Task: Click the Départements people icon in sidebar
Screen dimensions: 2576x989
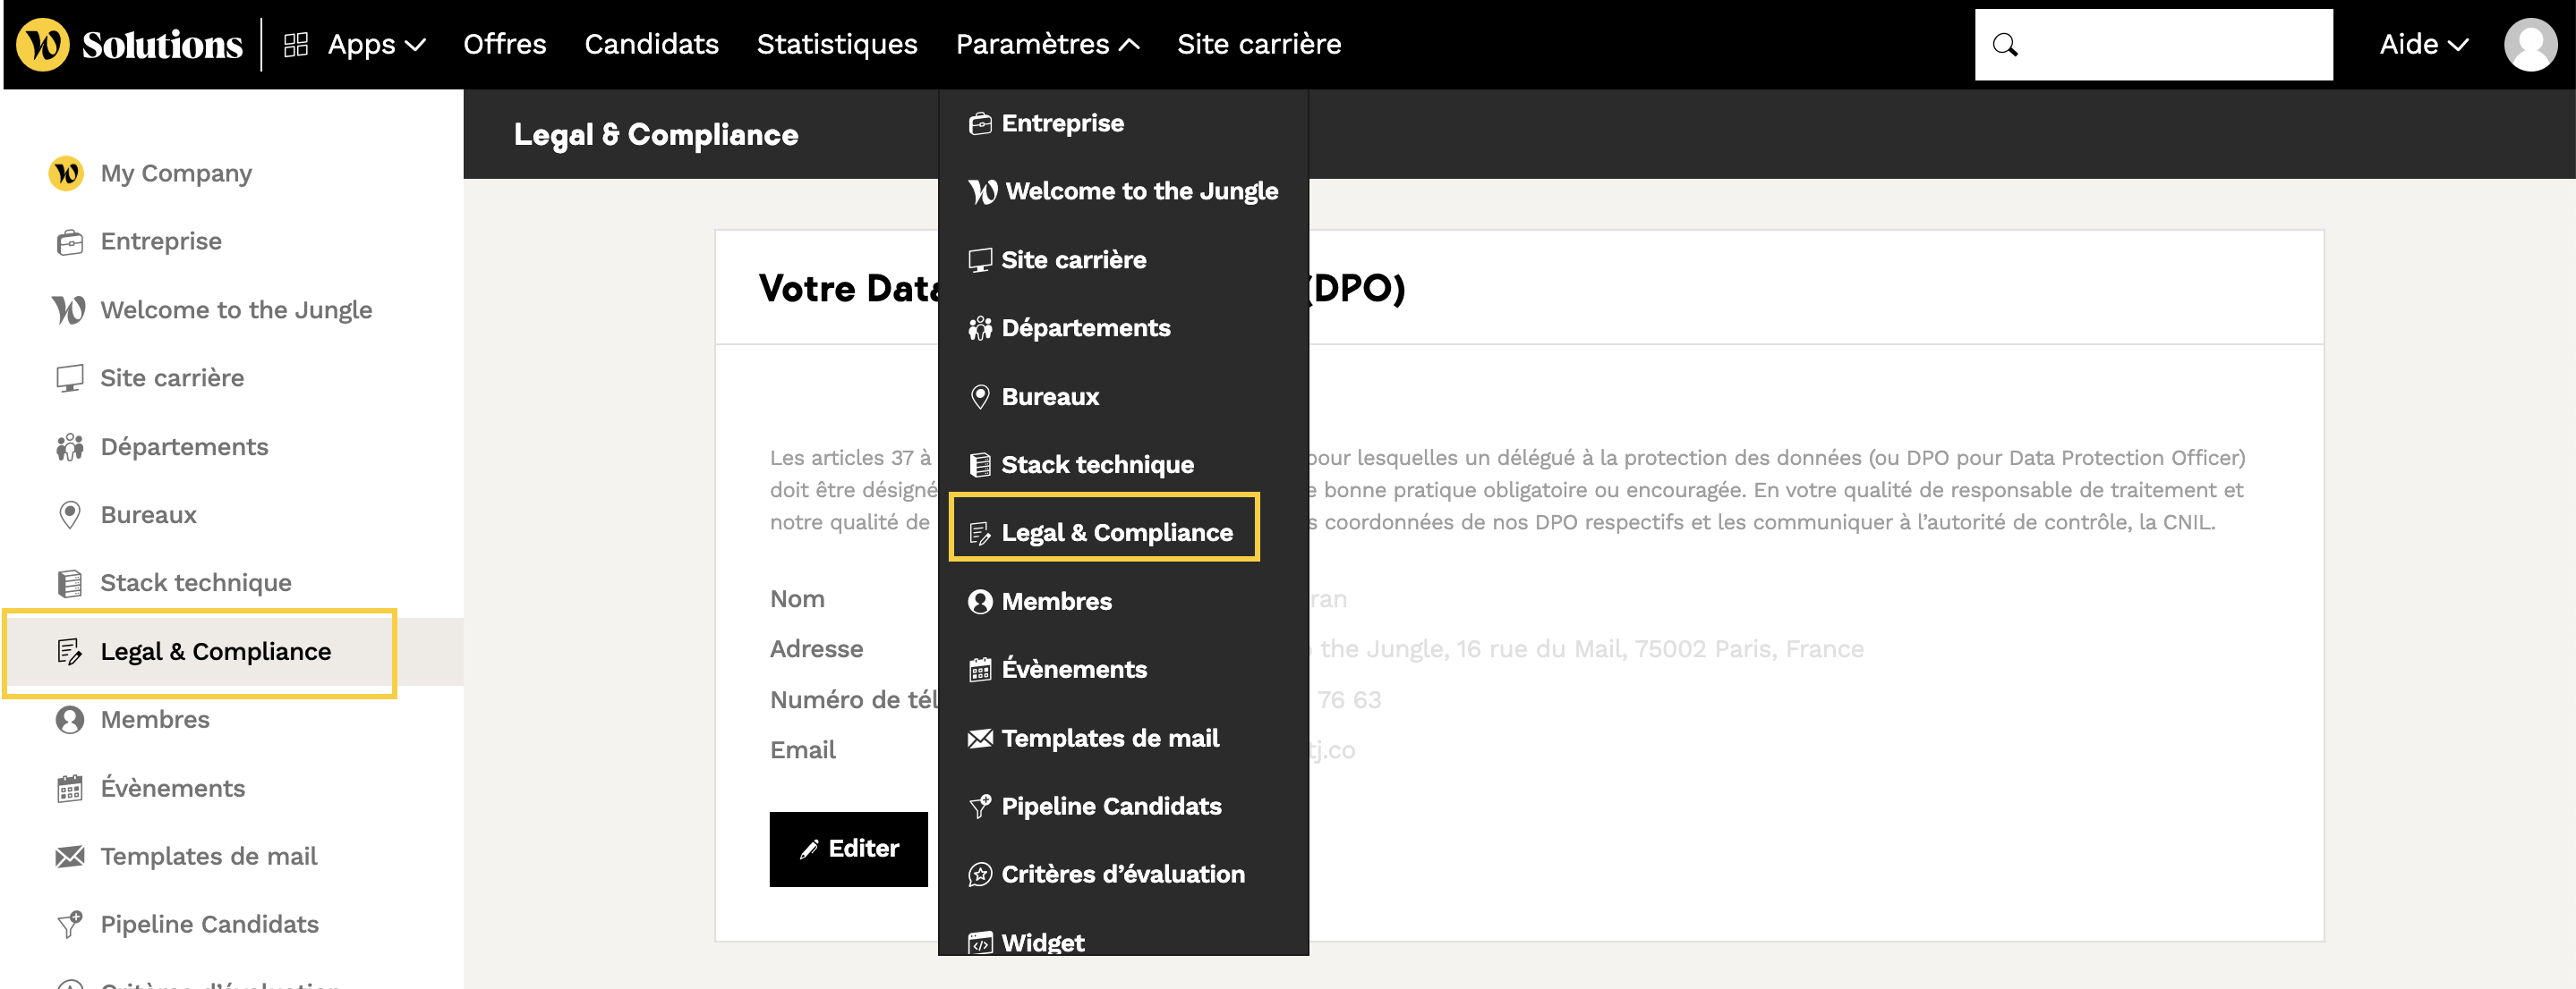Action: pos(69,446)
